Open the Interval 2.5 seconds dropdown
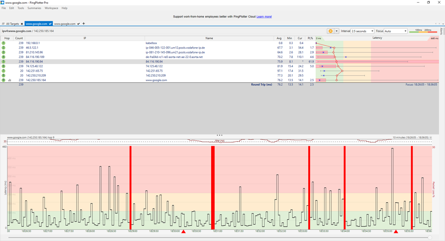 [362, 31]
